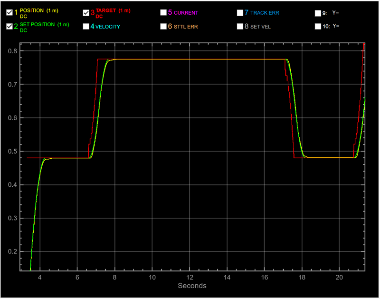This screenshot has width=380, height=299.
Task: Click the Seconds axis label
Action: (x=192, y=286)
